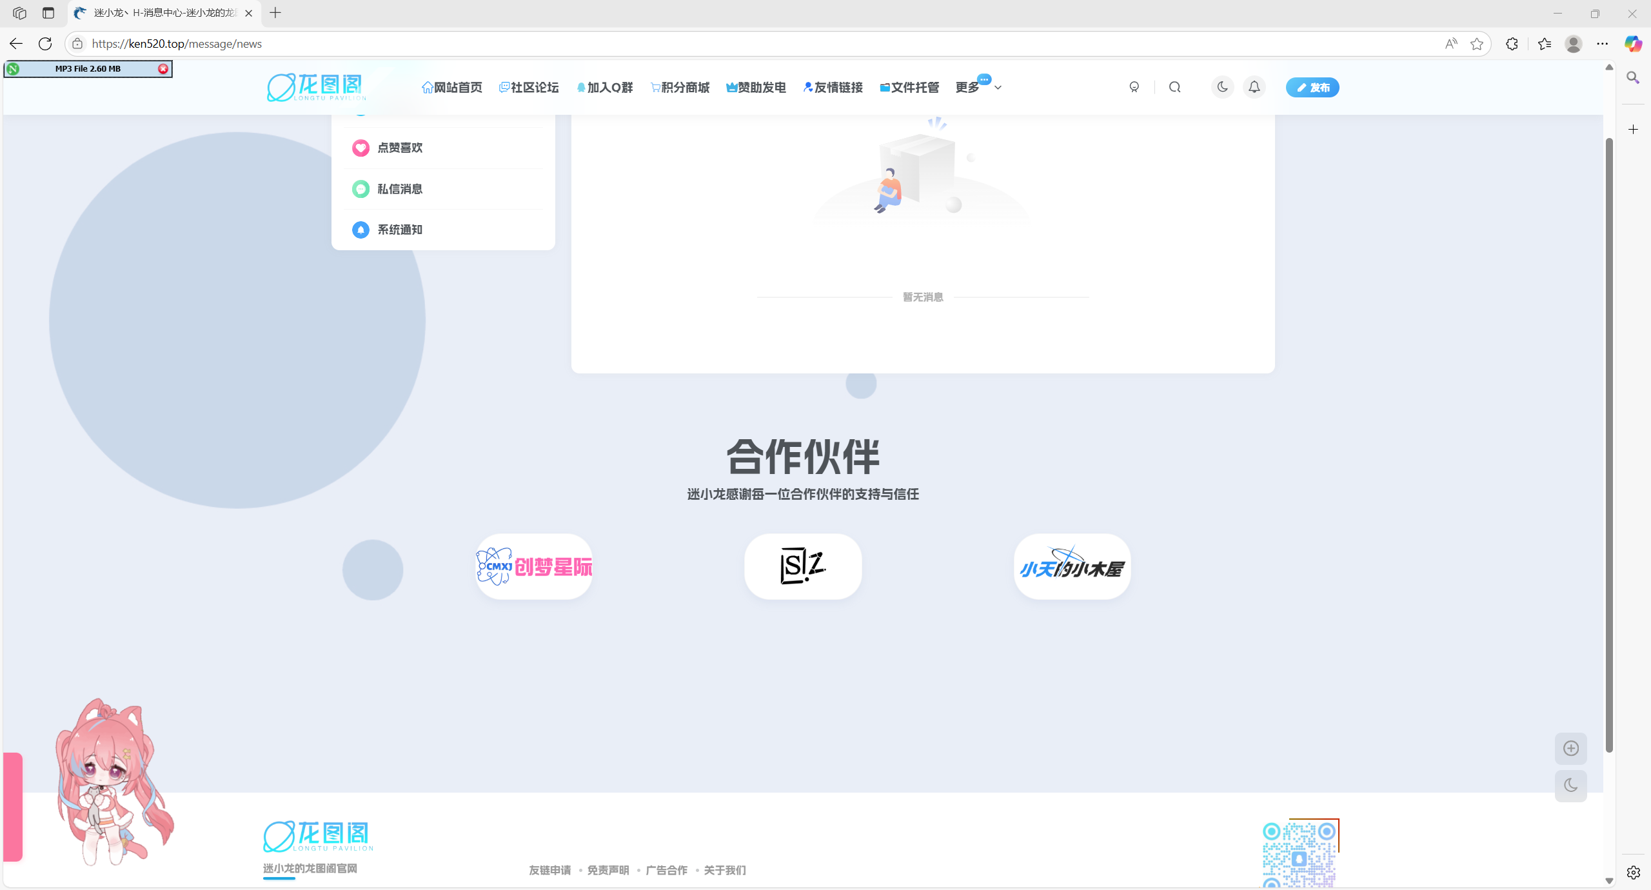This screenshot has height=890, width=1651.
Task: Open the favorites list icon
Action: coord(1544,43)
